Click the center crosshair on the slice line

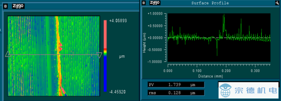point(58,54)
